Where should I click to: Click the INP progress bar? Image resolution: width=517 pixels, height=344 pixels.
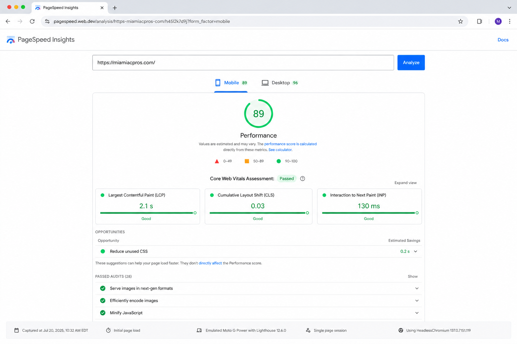[370, 213]
